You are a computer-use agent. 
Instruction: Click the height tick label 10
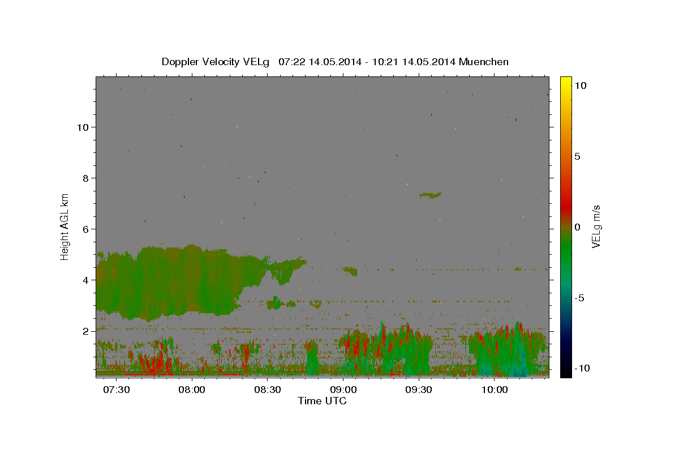83,127
